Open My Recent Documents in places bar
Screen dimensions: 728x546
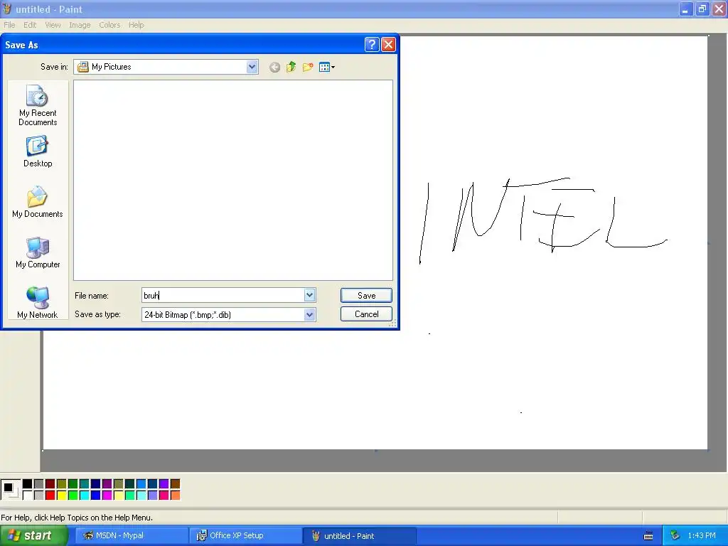tap(38, 105)
